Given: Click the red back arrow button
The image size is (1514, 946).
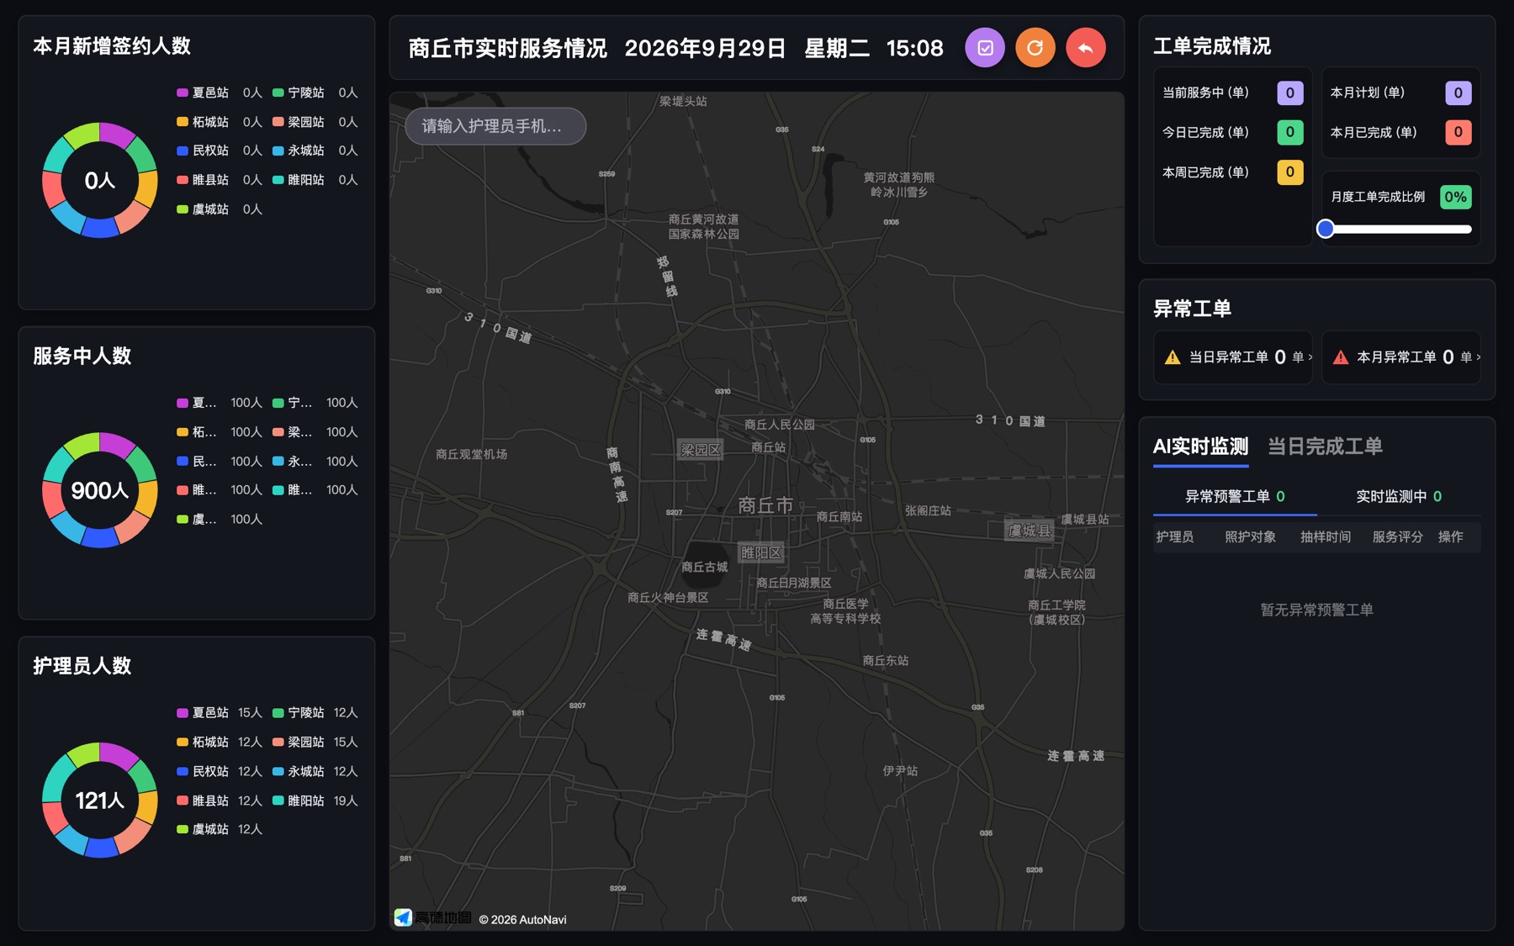Looking at the screenshot, I should pos(1086,48).
